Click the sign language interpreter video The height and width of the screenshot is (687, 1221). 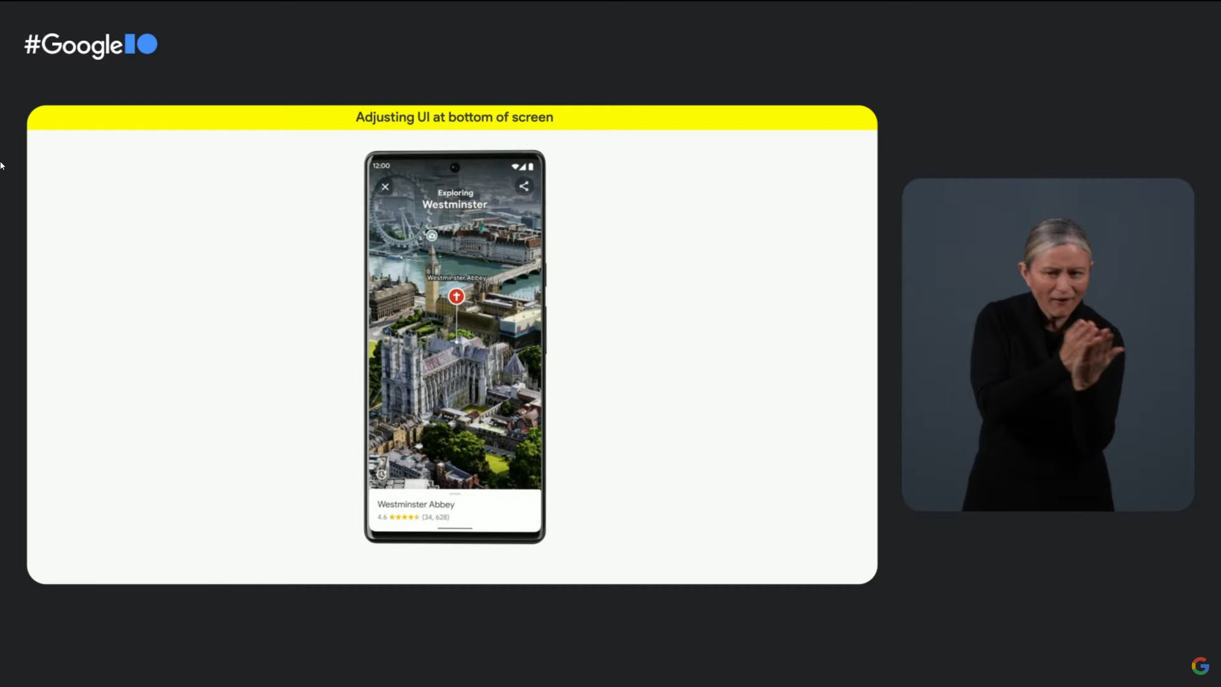(1047, 344)
